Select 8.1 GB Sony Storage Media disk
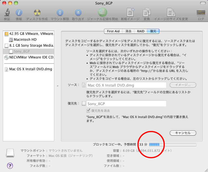Screen dimensions: 208x172 28,46
